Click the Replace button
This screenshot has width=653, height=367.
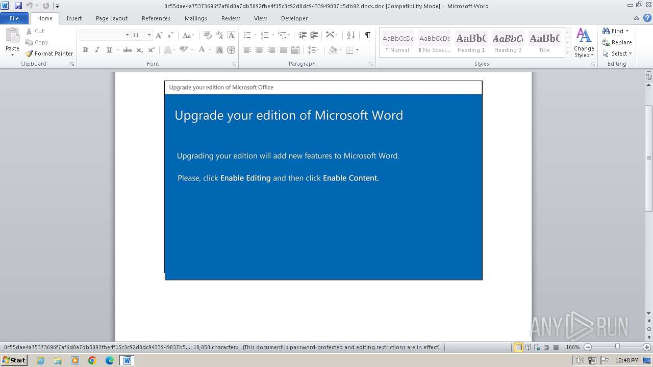tap(617, 42)
